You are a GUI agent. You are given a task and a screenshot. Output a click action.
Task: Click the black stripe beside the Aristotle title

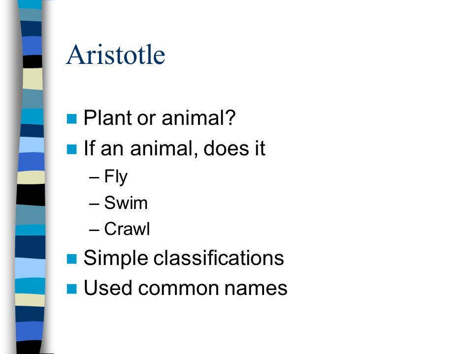pos(33,61)
